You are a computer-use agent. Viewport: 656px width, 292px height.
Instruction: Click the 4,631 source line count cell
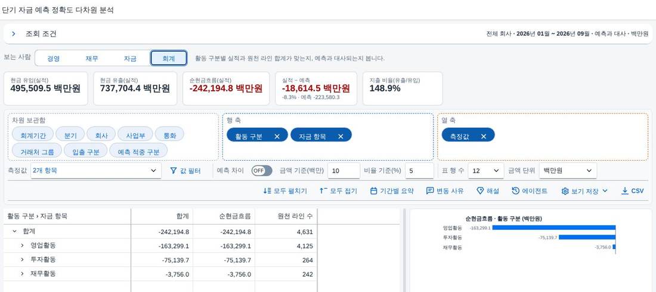(x=286, y=232)
